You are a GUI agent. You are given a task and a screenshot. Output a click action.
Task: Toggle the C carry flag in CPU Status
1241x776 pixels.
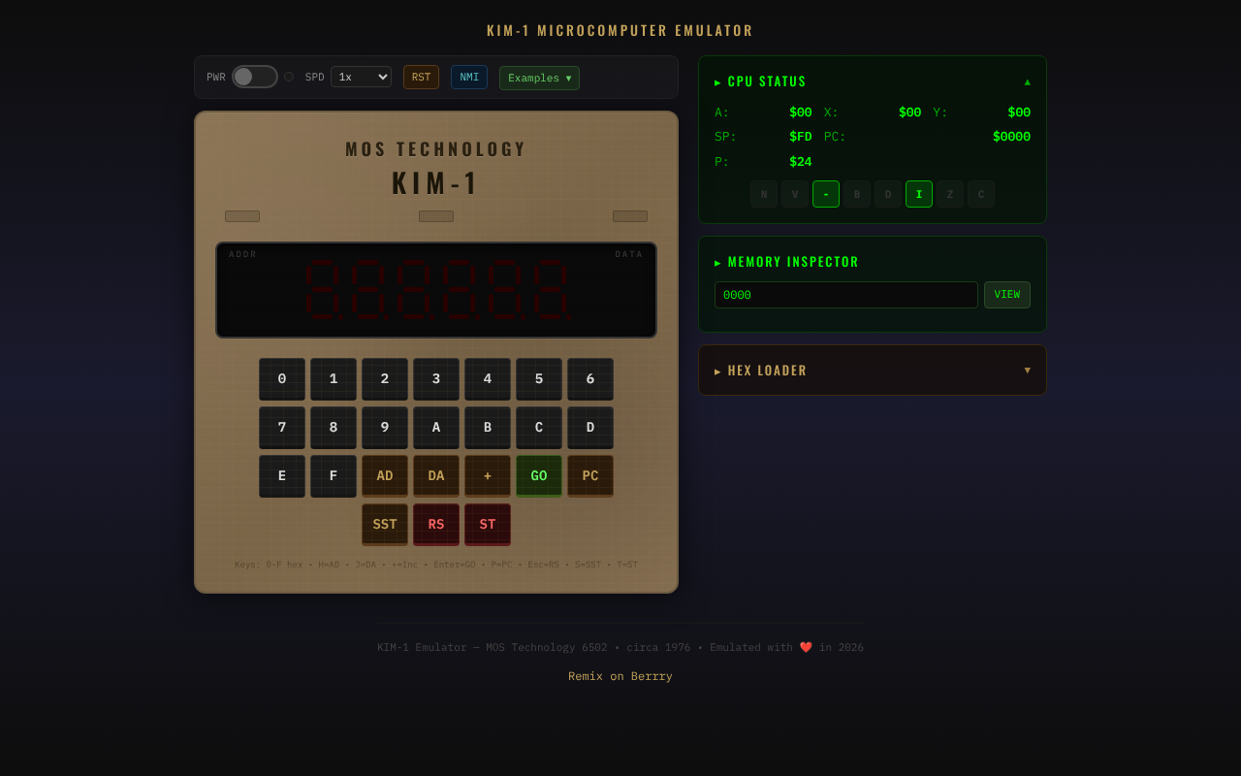980,193
